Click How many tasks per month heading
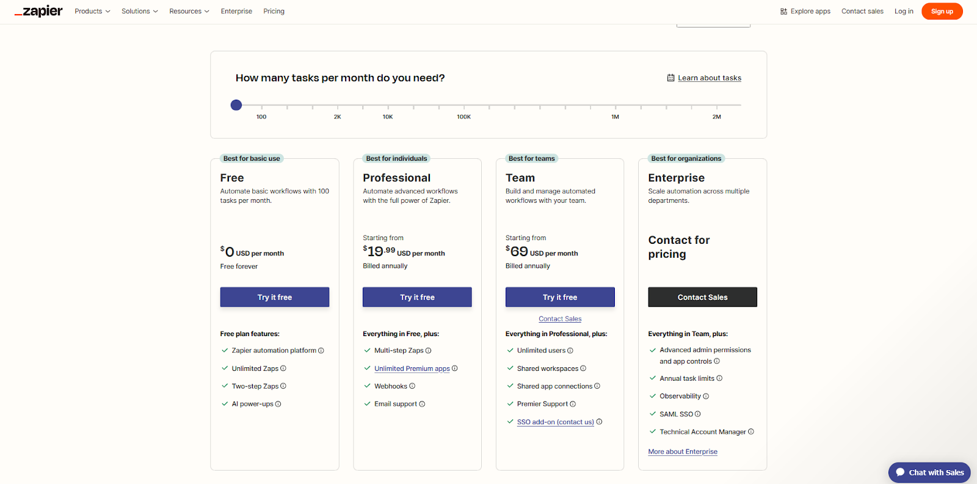Viewport: 977px width, 484px height. click(x=340, y=78)
